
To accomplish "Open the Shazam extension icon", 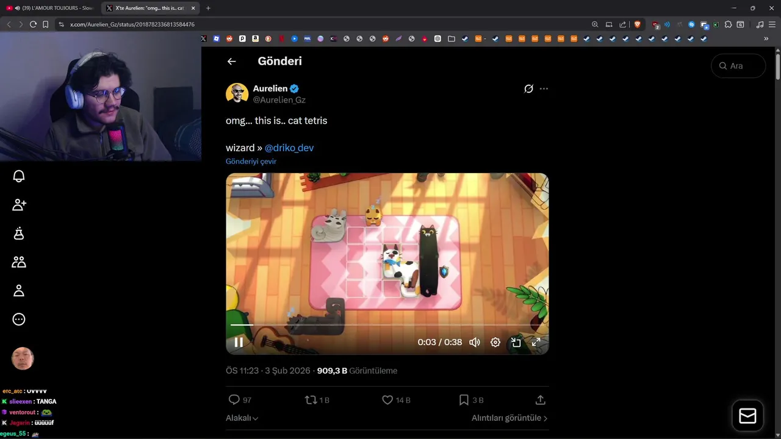I will click(691, 24).
